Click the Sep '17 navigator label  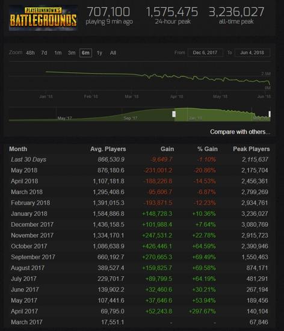tap(131, 118)
